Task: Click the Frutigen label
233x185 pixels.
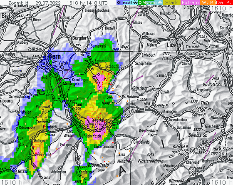Action: (66, 145)
